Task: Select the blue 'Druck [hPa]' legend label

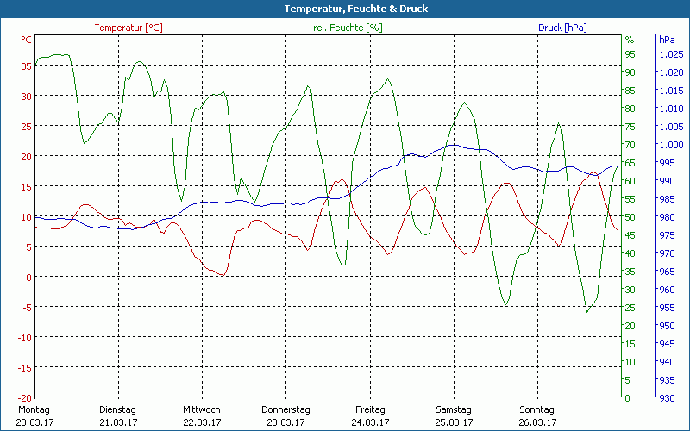Action: [x=562, y=28]
